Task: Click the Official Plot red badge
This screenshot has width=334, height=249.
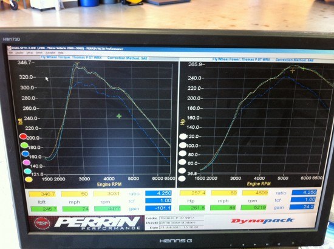Action: 43,223
